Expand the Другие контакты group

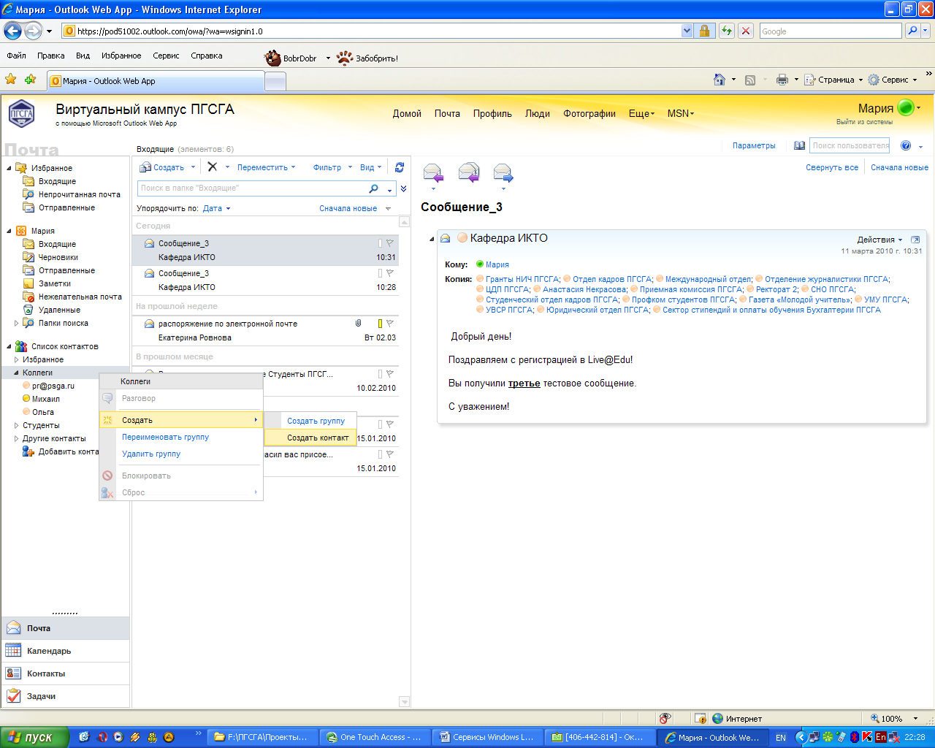pos(17,438)
